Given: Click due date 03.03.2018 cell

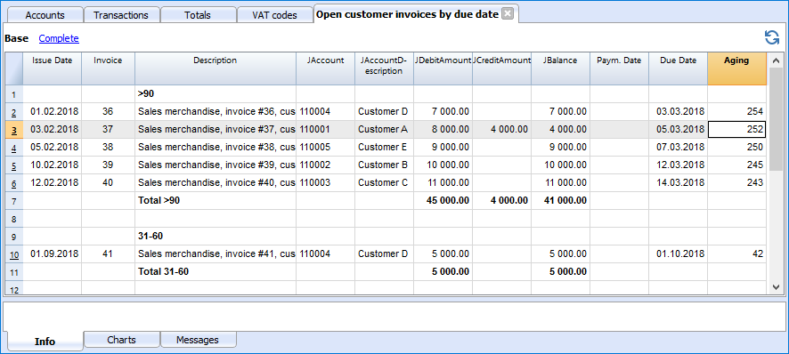Looking at the screenshot, I should pyautogui.click(x=679, y=112).
